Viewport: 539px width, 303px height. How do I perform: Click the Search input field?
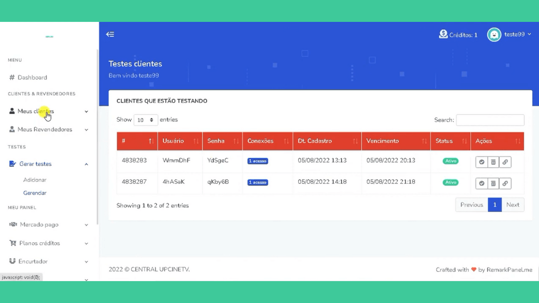pyautogui.click(x=490, y=120)
